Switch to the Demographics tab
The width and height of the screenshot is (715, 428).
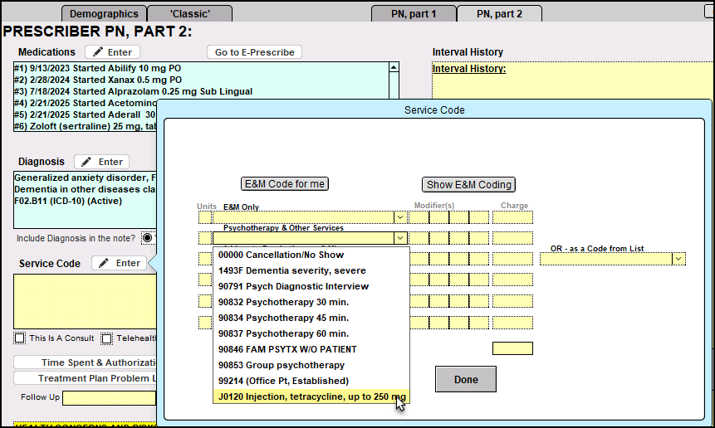[104, 14]
